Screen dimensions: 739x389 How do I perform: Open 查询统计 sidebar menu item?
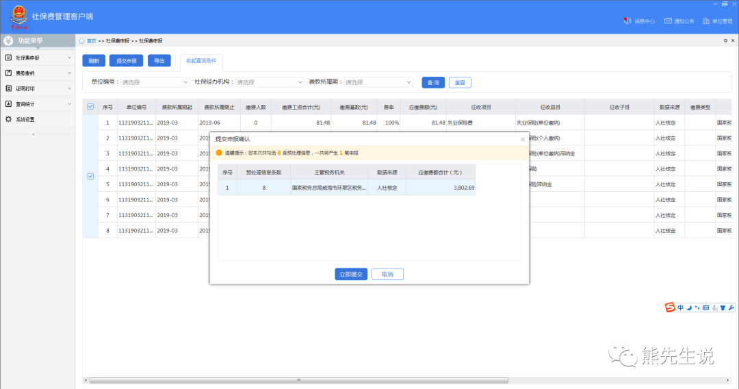click(38, 103)
